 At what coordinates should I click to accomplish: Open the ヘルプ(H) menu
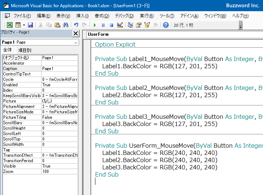pos(240,16)
